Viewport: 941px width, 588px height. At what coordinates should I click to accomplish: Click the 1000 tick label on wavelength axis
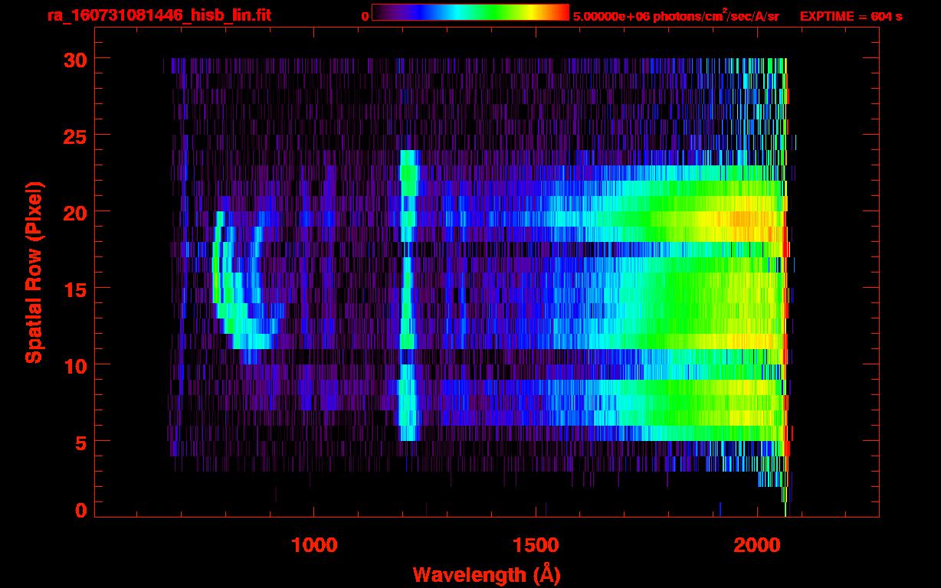314,545
